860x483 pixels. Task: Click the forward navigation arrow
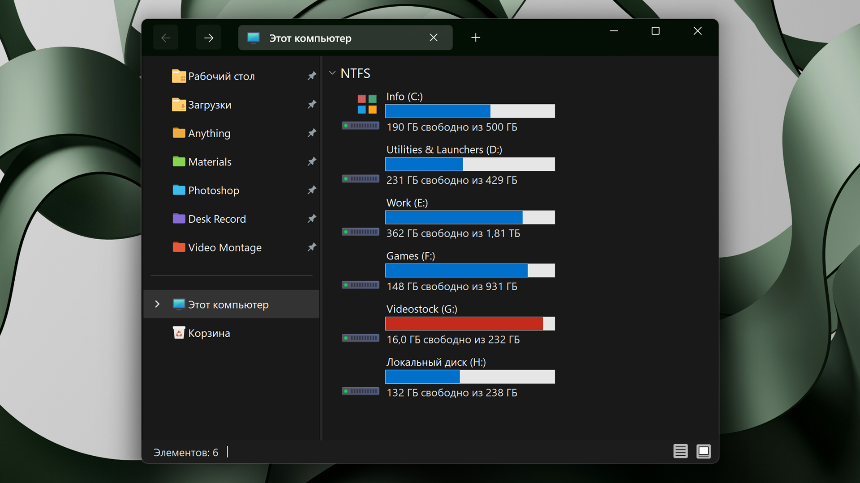[209, 38]
